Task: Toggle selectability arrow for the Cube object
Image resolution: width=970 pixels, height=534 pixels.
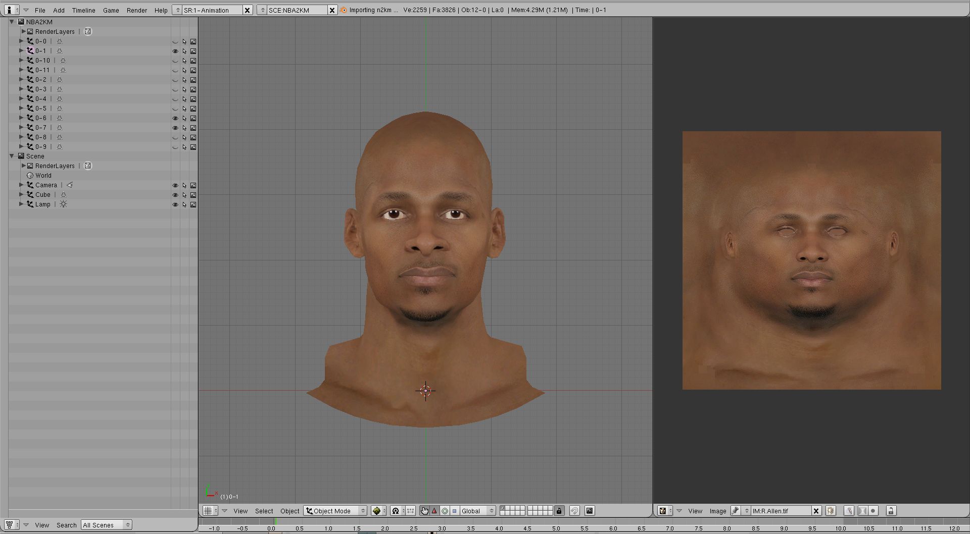Action: coord(184,195)
